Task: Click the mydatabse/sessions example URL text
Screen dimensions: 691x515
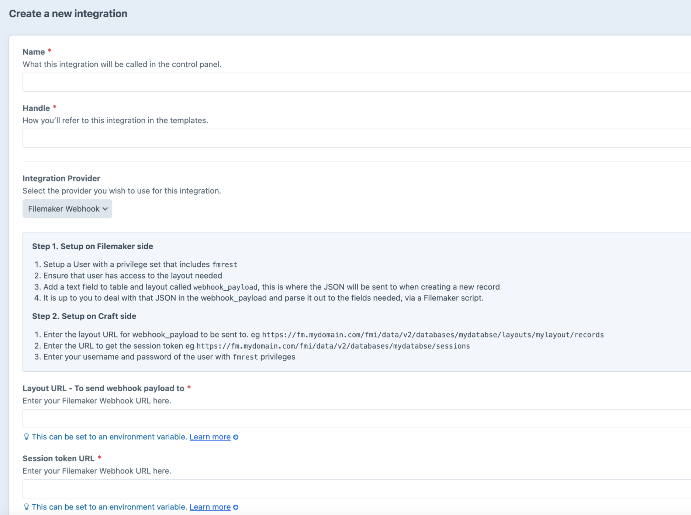Action: point(333,346)
